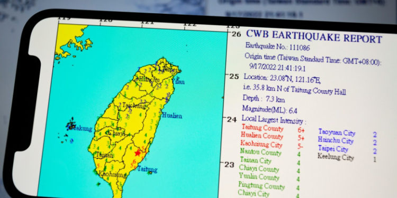Click the '6+' intensity value for Taitung County

301,130
